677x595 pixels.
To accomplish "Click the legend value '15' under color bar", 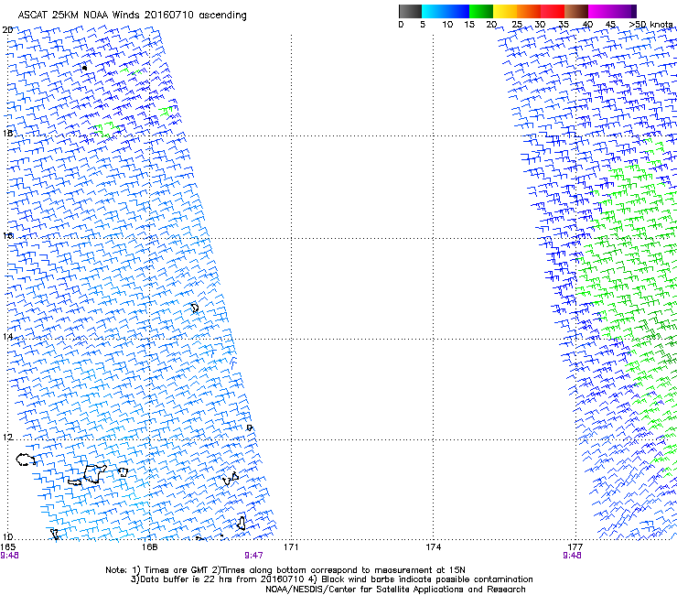I will [469, 25].
